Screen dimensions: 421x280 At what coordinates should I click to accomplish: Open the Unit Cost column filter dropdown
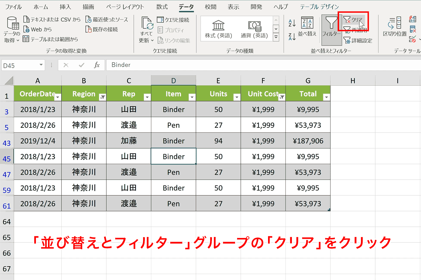tap(282, 97)
